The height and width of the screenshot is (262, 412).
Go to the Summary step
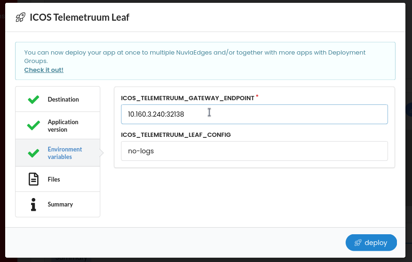pyautogui.click(x=58, y=204)
